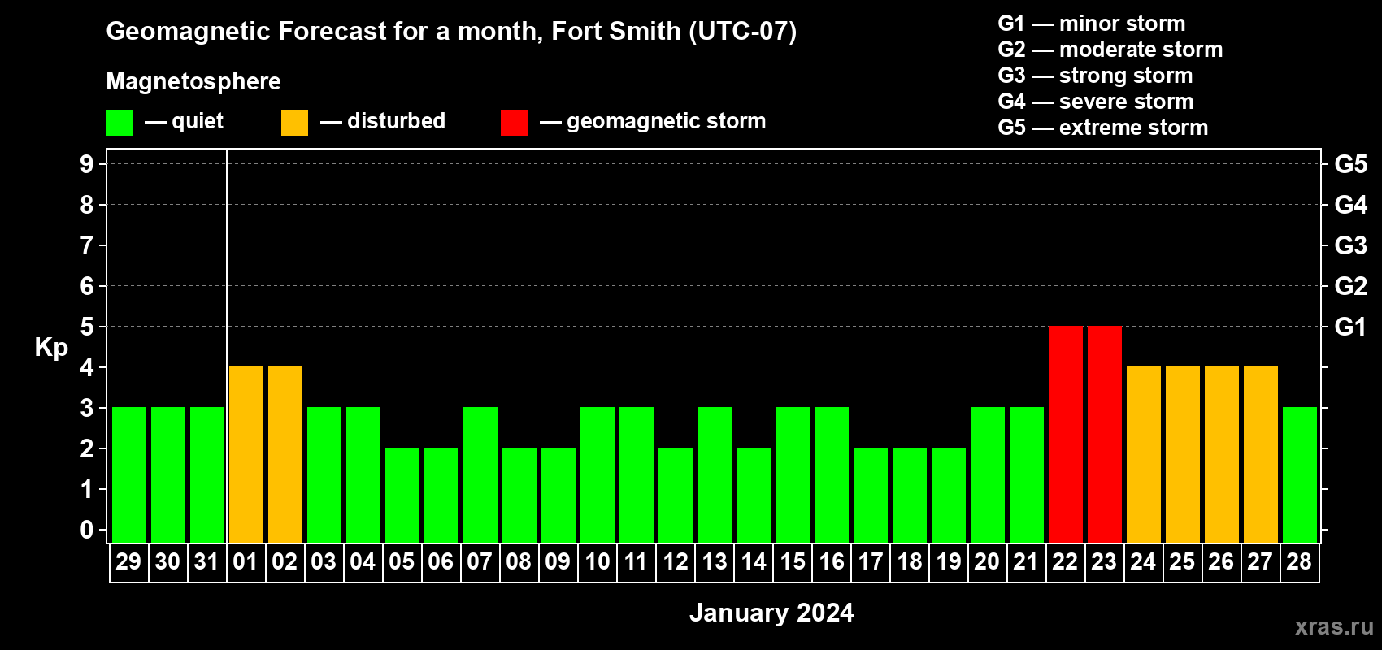1382x650 pixels.
Task: Click the Kp axis title
Action: [x=51, y=347]
